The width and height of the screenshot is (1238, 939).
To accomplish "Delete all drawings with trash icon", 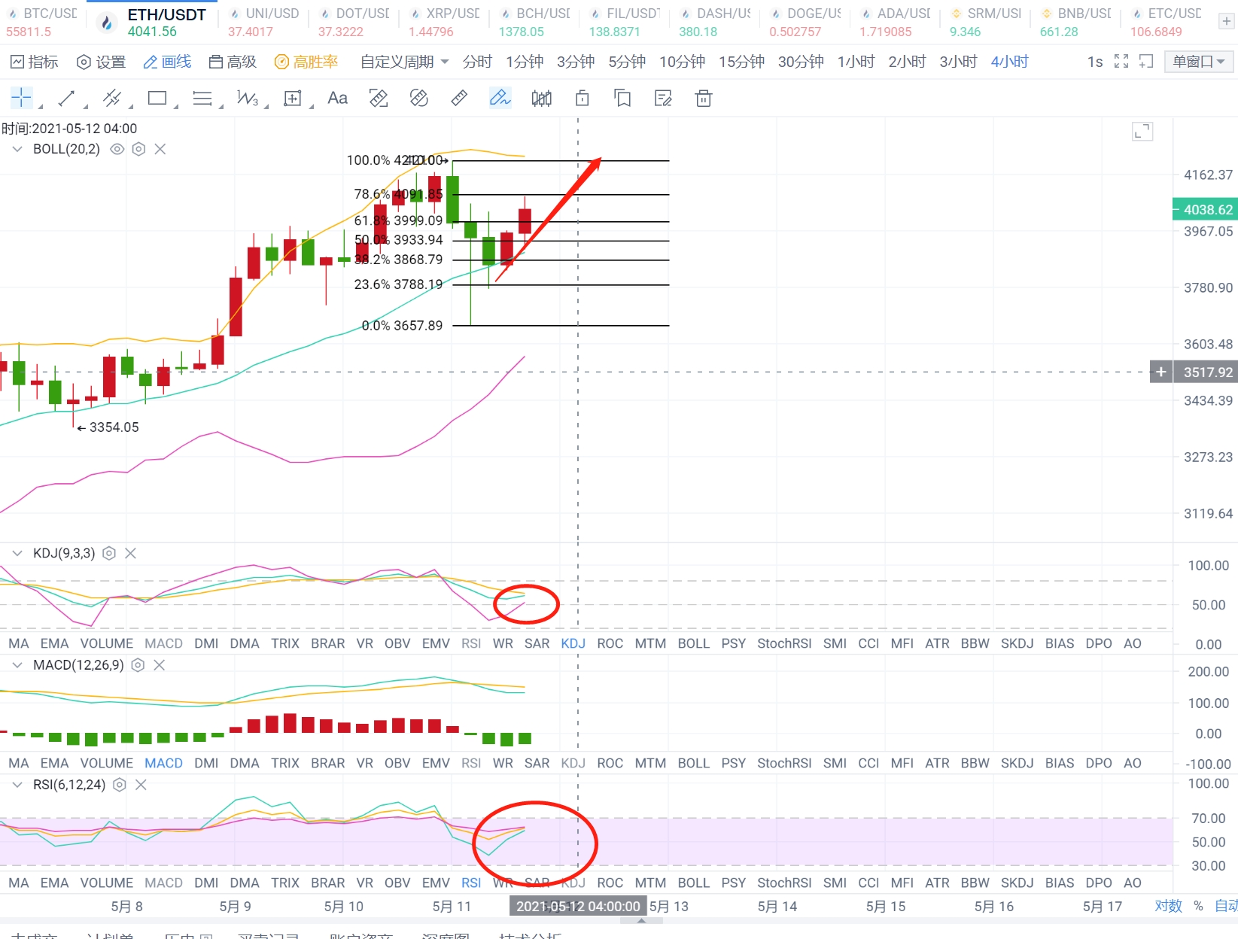I will point(704,98).
